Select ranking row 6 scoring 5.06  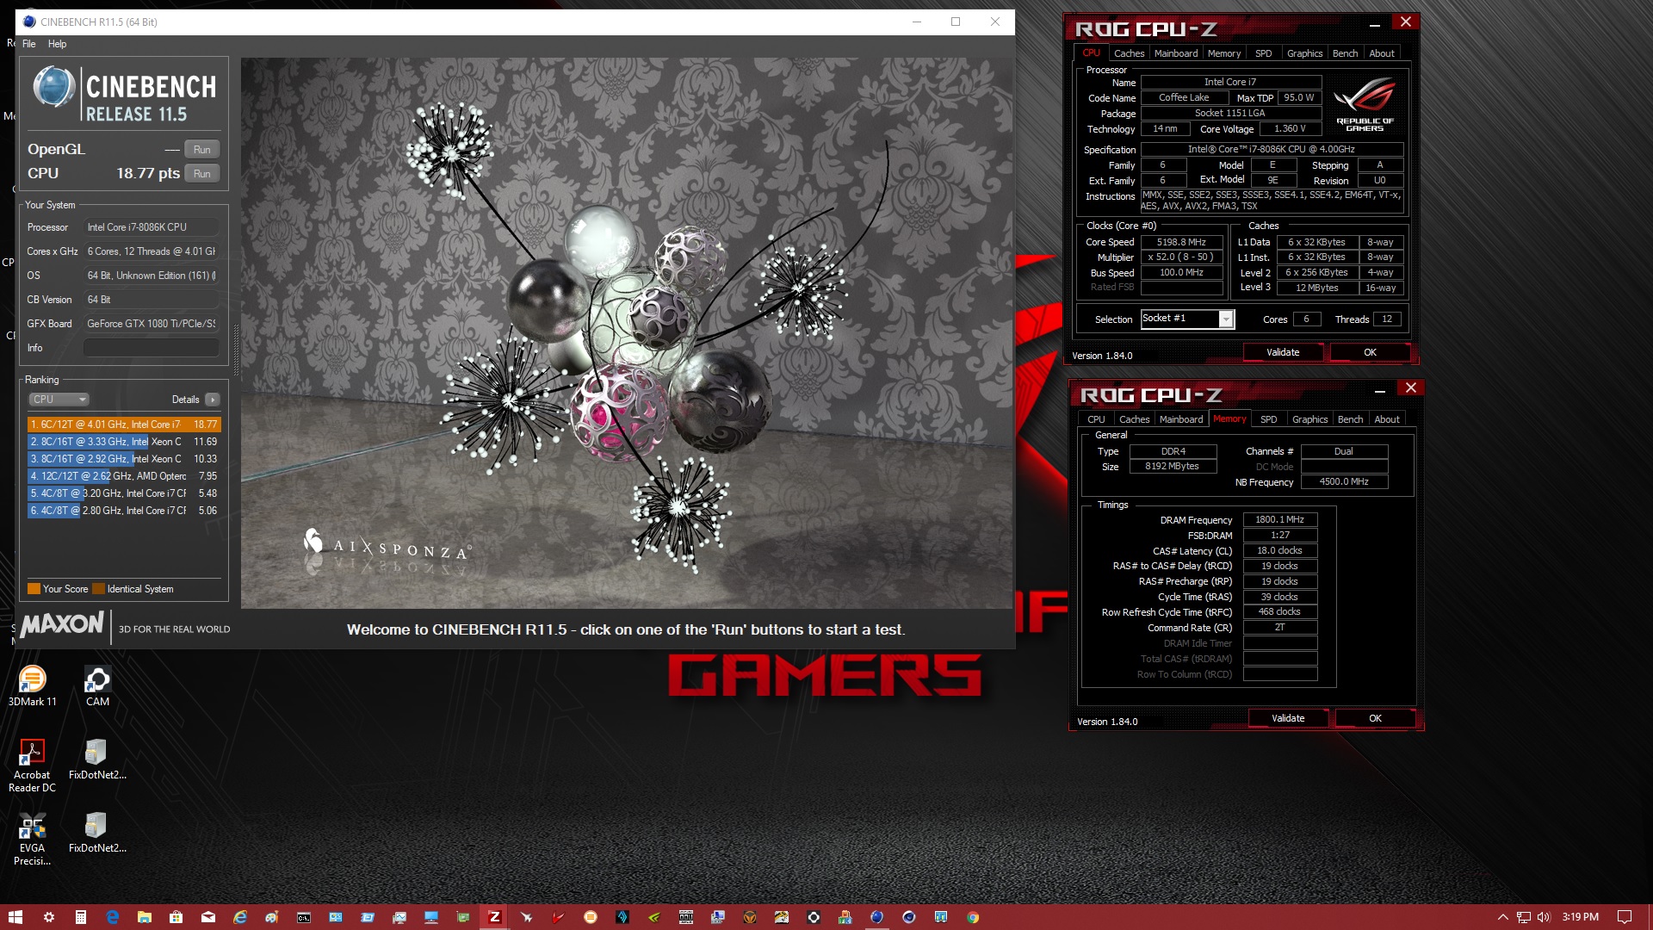click(124, 511)
